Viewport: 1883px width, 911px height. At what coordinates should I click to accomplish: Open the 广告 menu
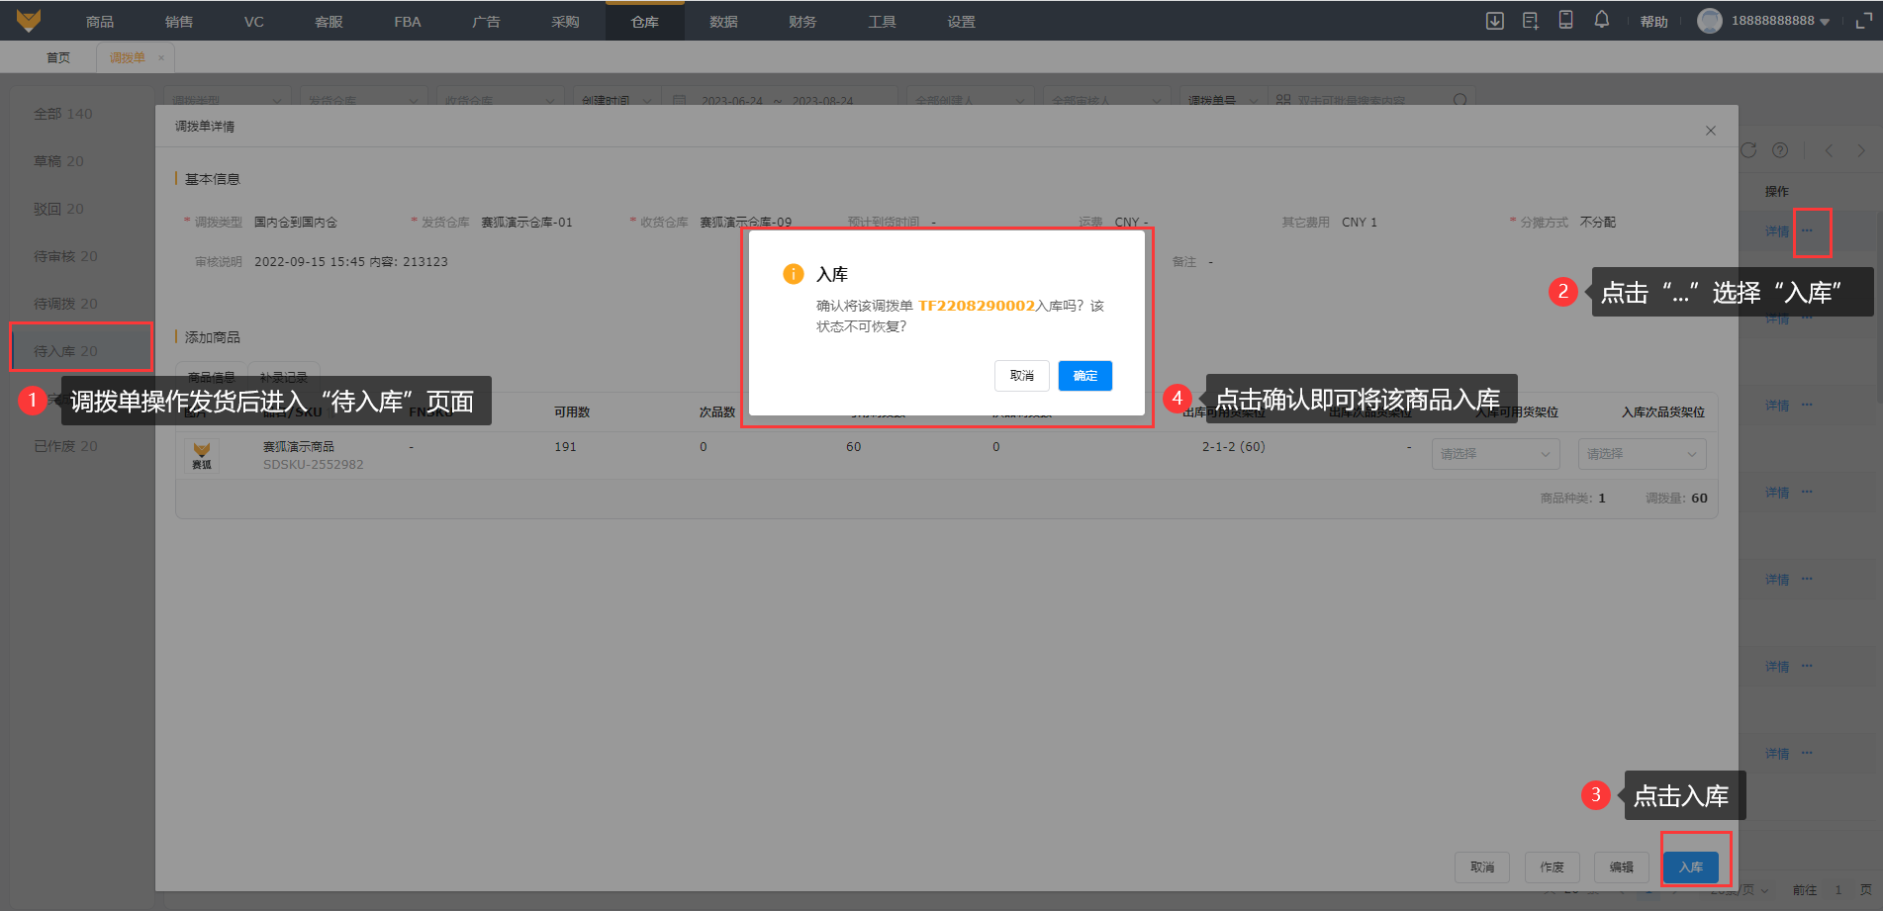[x=486, y=21]
